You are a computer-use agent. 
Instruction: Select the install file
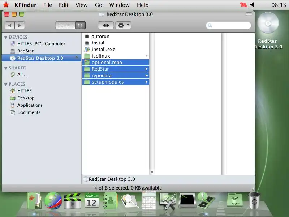116,43
